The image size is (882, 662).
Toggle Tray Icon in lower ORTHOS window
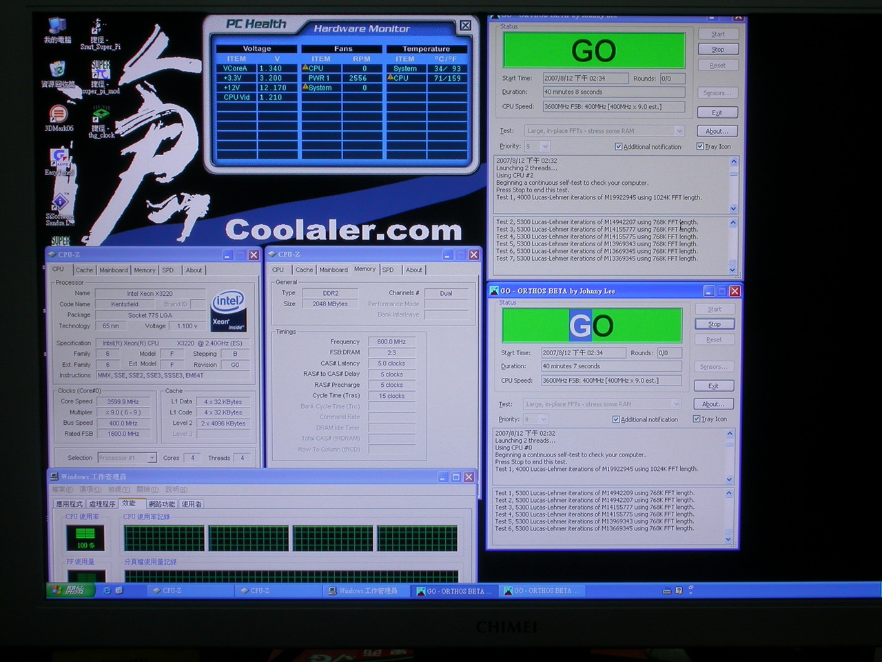point(696,419)
